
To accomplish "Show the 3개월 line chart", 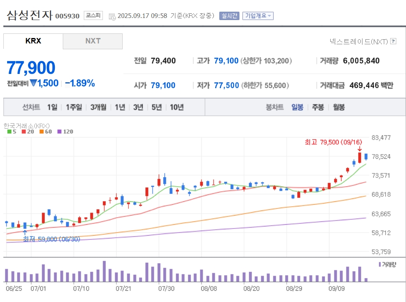I will point(98,107).
